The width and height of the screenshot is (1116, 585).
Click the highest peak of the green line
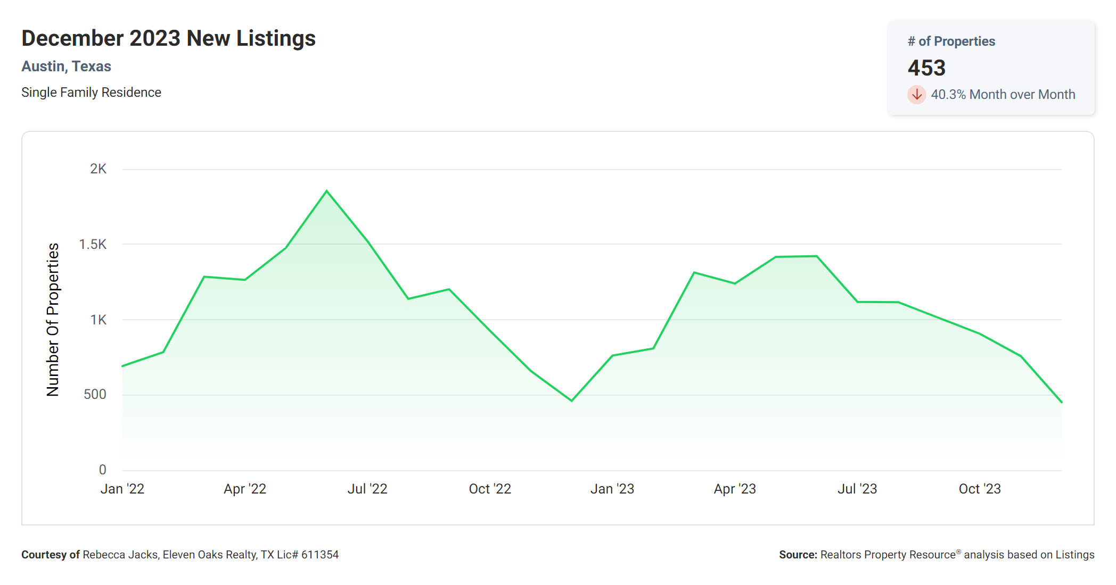click(x=327, y=191)
